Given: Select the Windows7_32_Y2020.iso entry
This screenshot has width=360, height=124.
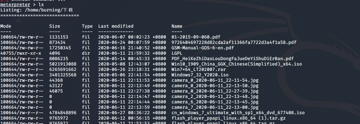Looking at the screenshot, I should point(200,75).
